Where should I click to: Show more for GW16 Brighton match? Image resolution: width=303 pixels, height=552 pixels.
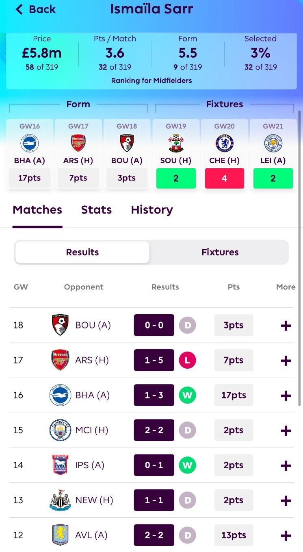pyautogui.click(x=286, y=396)
